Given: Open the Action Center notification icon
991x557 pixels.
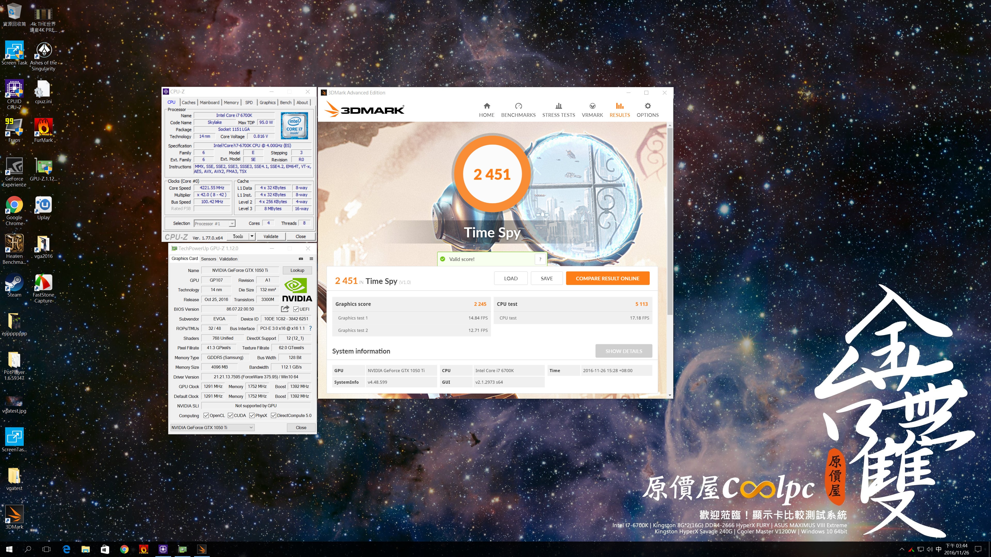Looking at the screenshot, I should (978, 549).
